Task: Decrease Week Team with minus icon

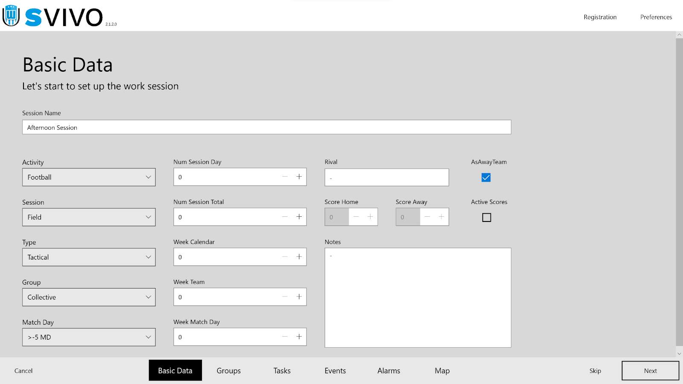Action: click(285, 297)
